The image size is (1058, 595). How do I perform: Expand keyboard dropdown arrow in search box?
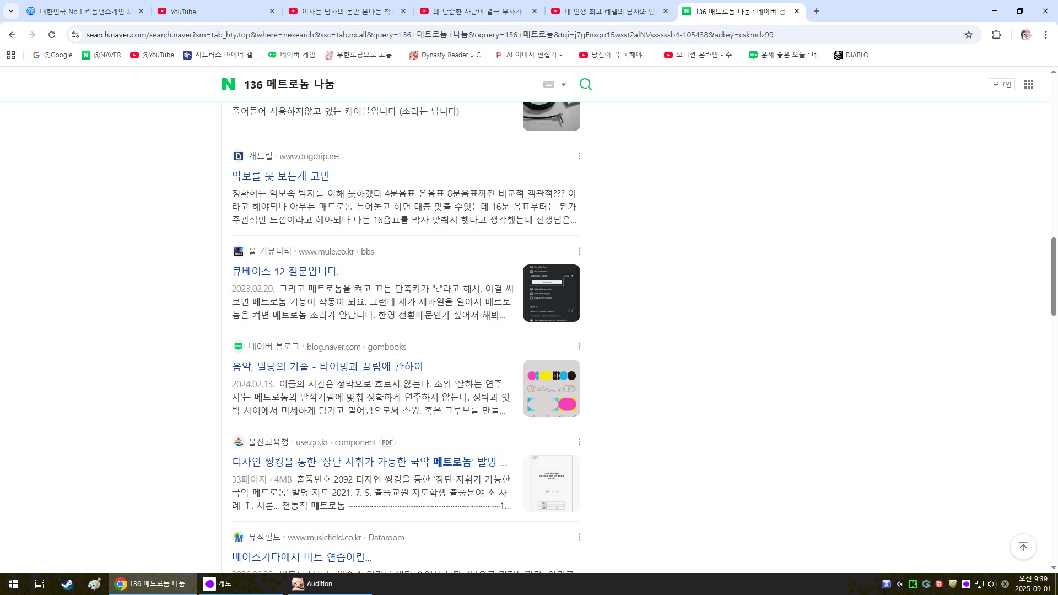[563, 85]
